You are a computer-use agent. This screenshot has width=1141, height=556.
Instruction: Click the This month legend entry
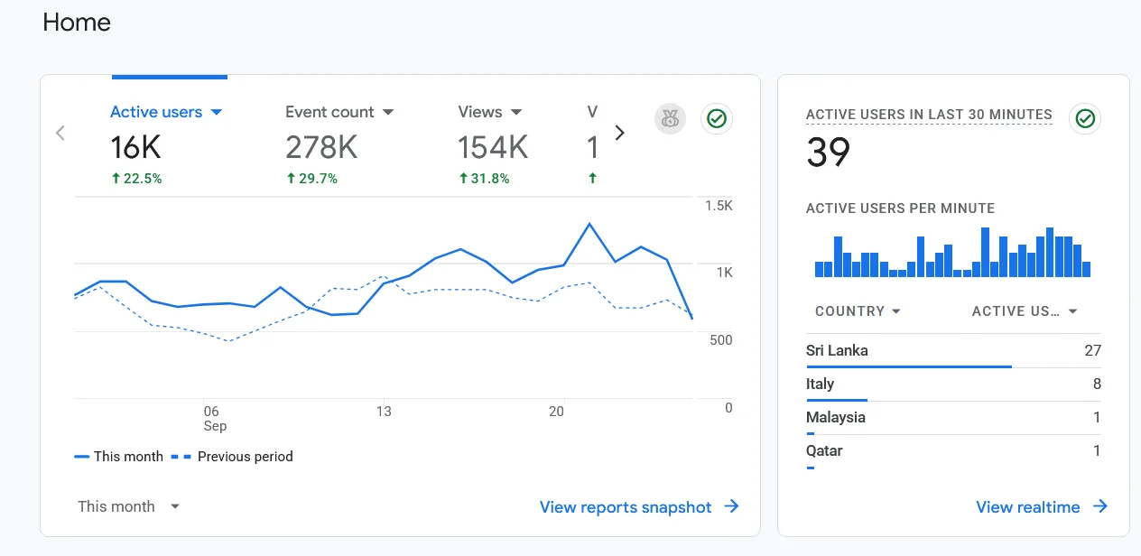(x=119, y=457)
